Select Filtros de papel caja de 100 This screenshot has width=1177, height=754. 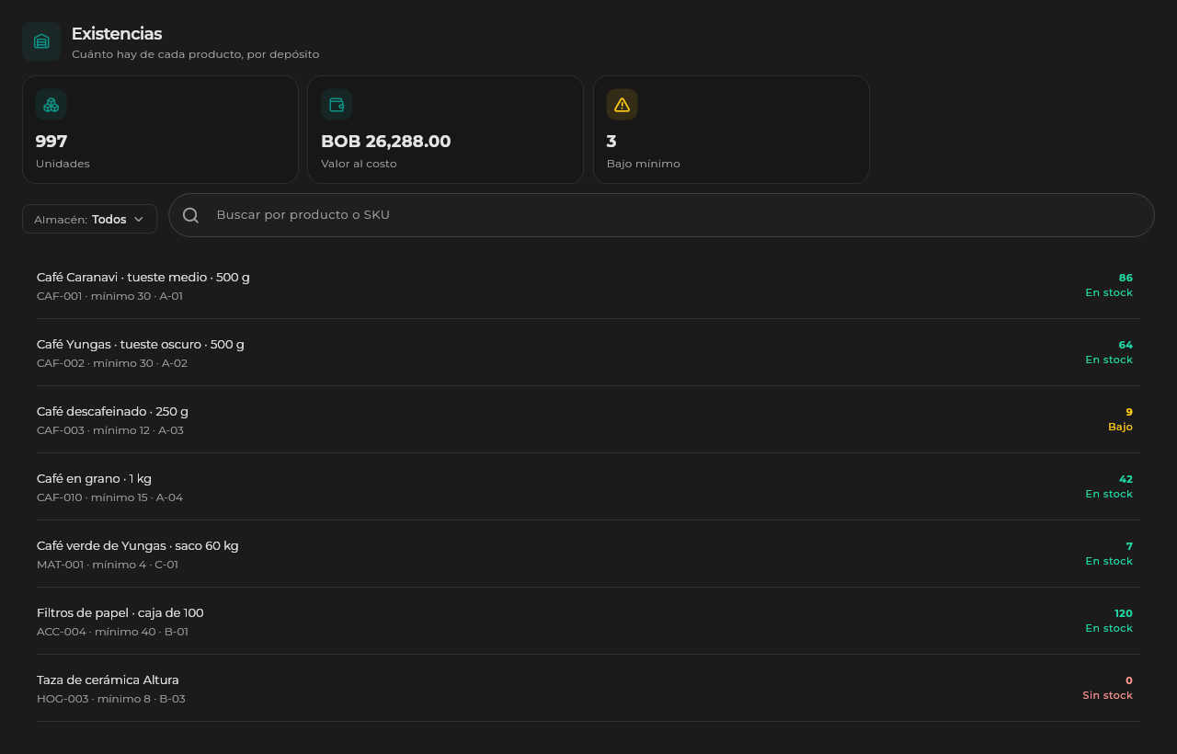pos(588,621)
